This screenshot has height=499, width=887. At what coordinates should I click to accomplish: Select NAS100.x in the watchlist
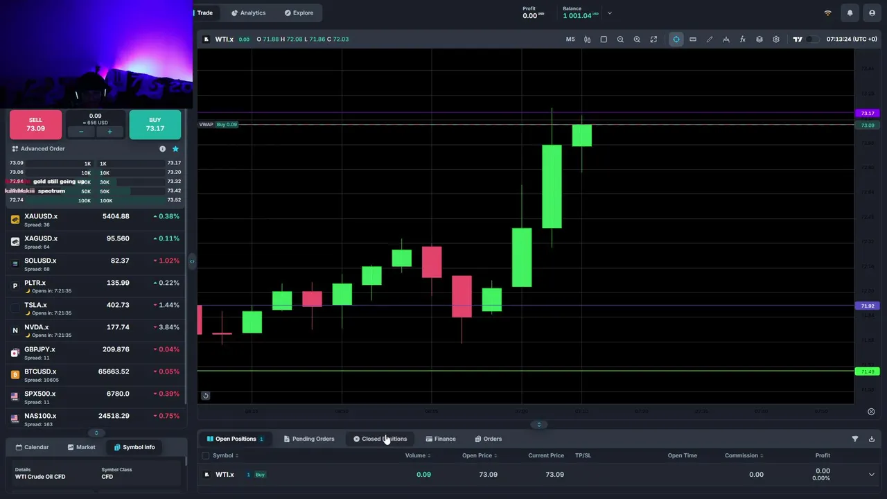tap(96, 418)
